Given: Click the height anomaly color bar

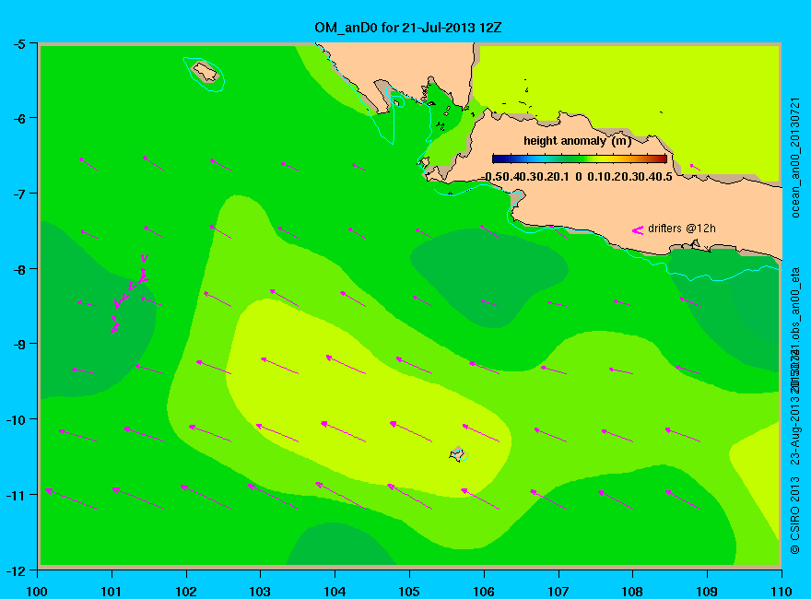Looking at the screenshot, I should tap(580, 159).
